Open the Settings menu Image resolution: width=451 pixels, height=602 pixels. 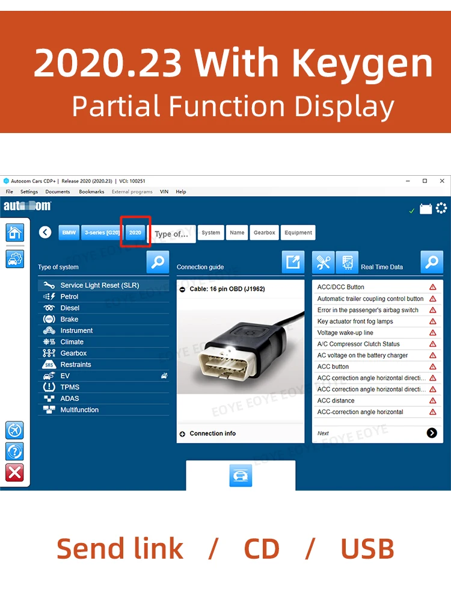tap(29, 191)
